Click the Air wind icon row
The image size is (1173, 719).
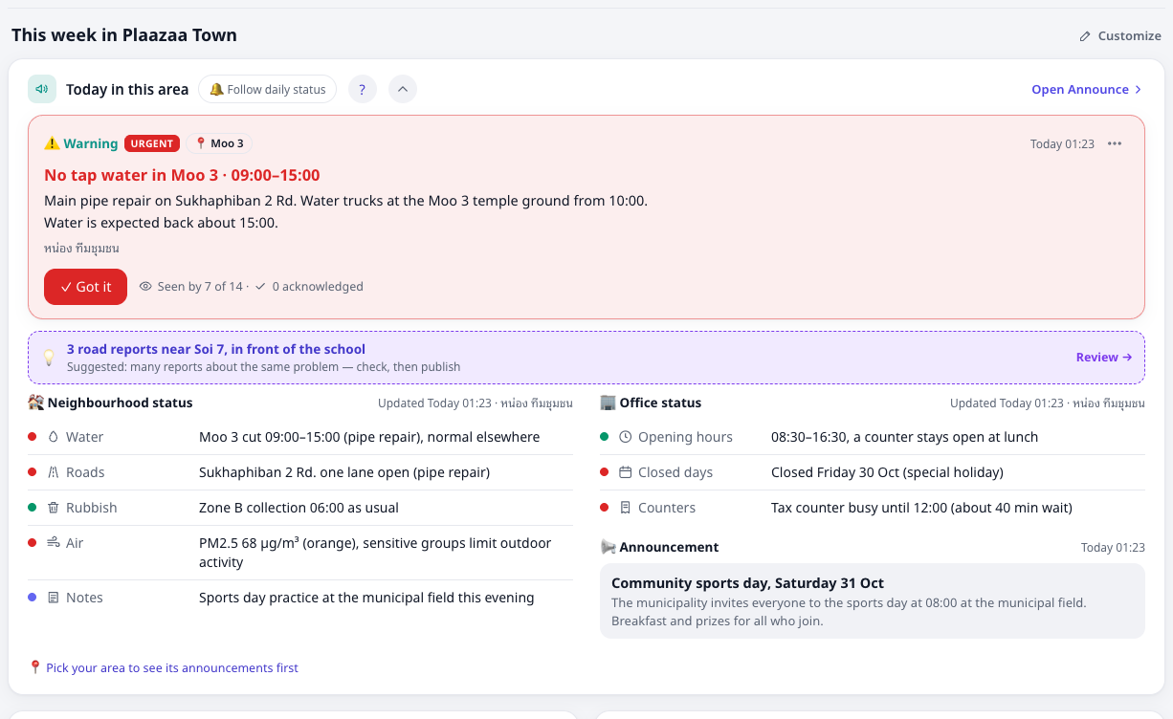pos(300,553)
